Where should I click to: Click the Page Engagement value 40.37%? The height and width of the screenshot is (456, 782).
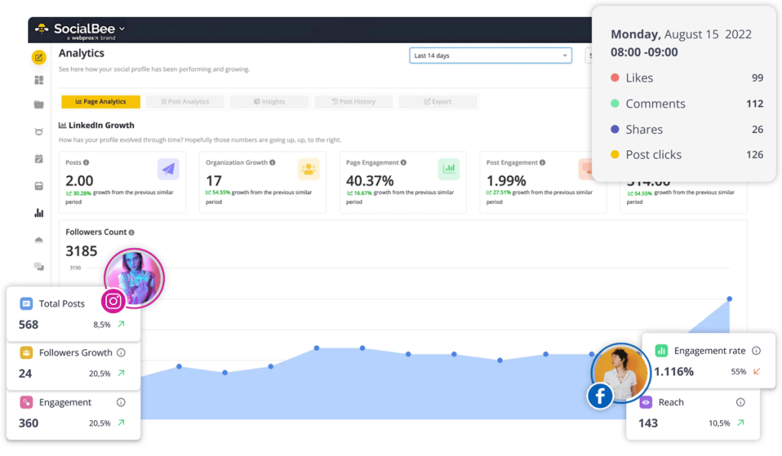click(x=370, y=180)
